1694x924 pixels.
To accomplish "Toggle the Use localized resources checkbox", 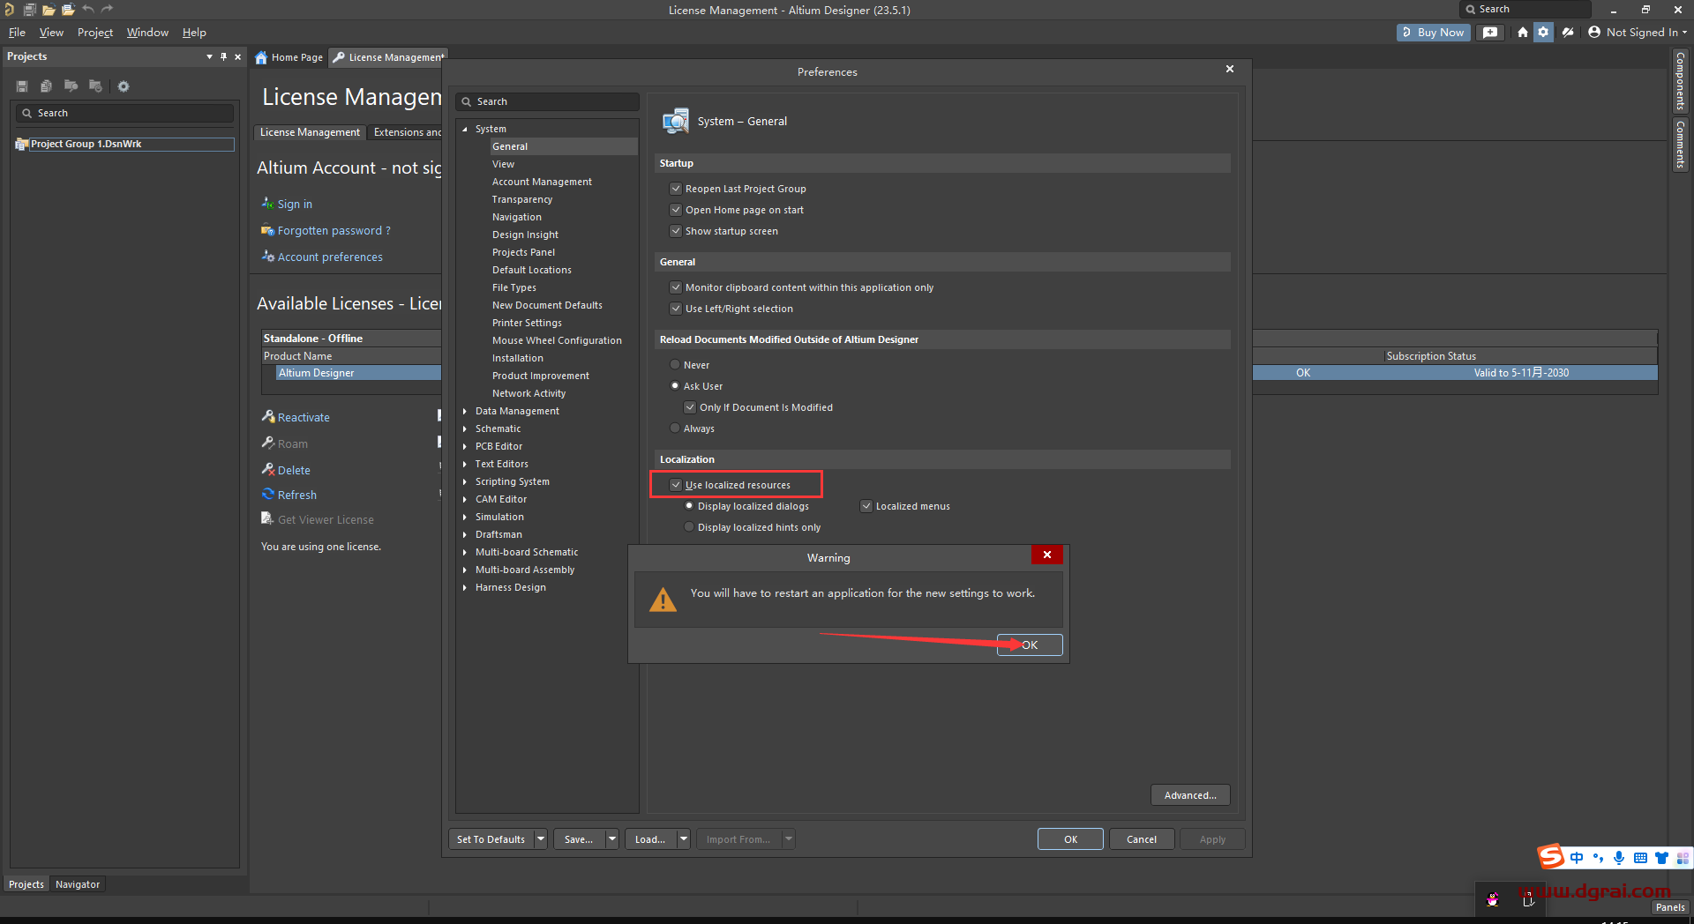I will pos(676,485).
